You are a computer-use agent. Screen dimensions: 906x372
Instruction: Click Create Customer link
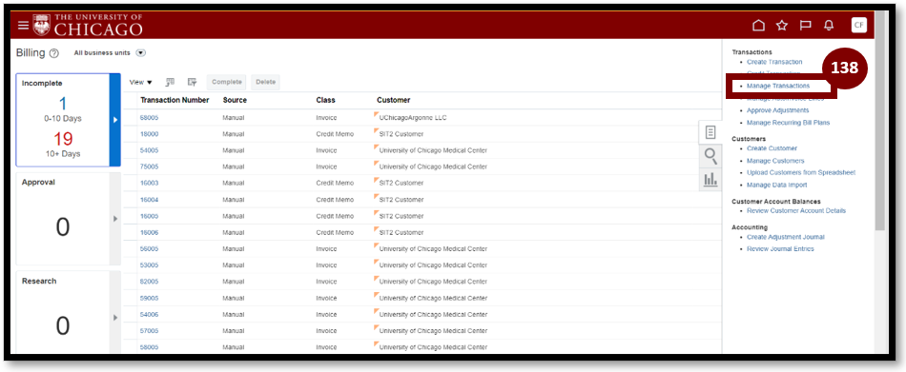click(x=772, y=148)
